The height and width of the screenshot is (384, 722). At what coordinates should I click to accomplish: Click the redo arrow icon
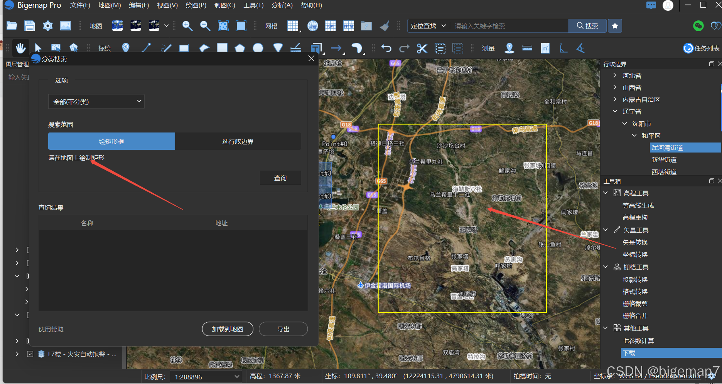pos(404,48)
